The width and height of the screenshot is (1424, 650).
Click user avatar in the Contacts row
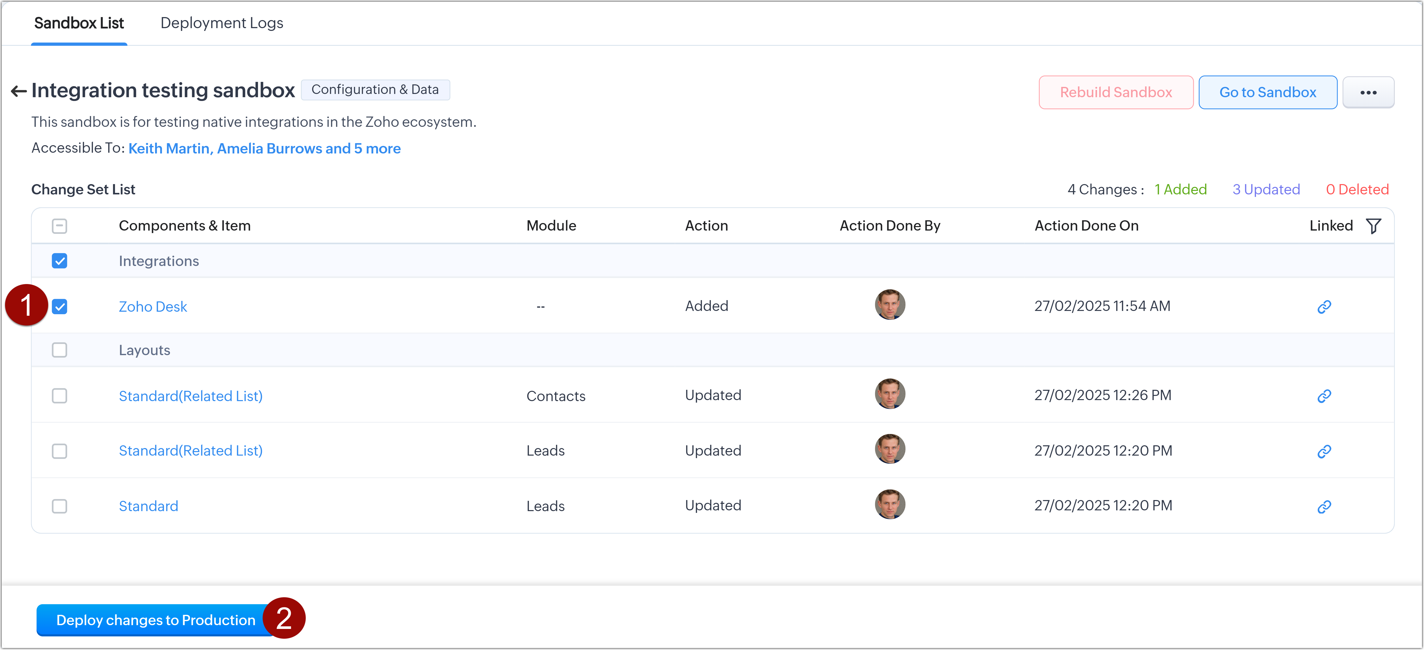889,394
